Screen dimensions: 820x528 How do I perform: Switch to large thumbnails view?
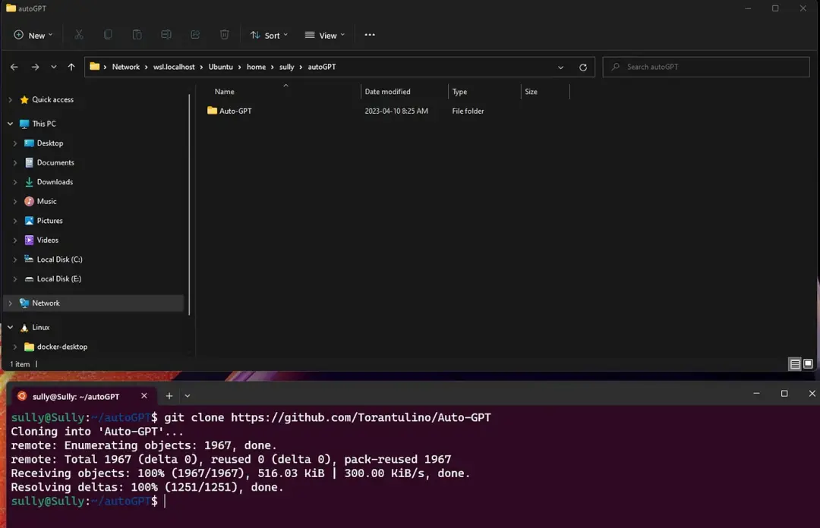click(x=808, y=364)
